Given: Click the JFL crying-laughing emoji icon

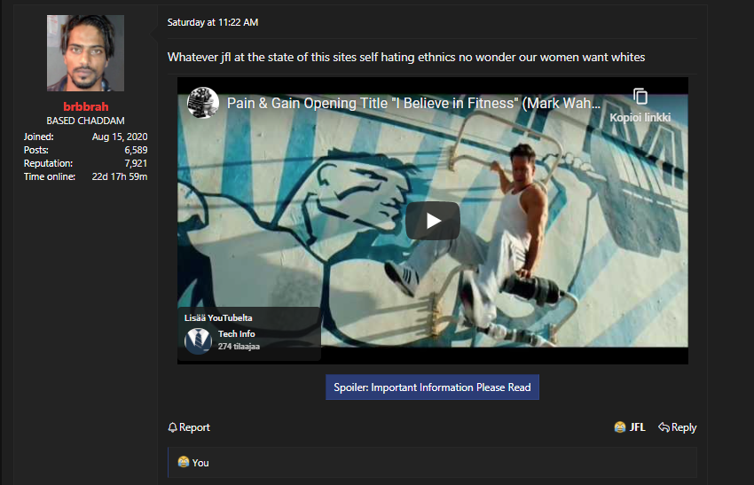Looking at the screenshot, I should (x=620, y=426).
